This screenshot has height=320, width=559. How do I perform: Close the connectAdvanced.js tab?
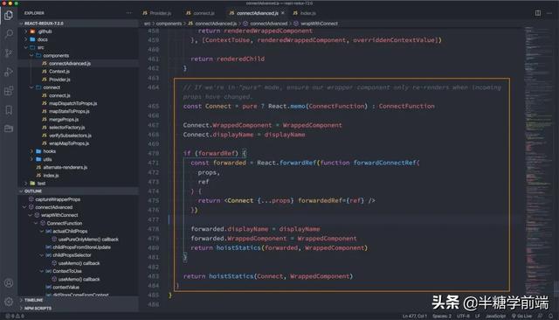pyautogui.click(x=283, y=13)
